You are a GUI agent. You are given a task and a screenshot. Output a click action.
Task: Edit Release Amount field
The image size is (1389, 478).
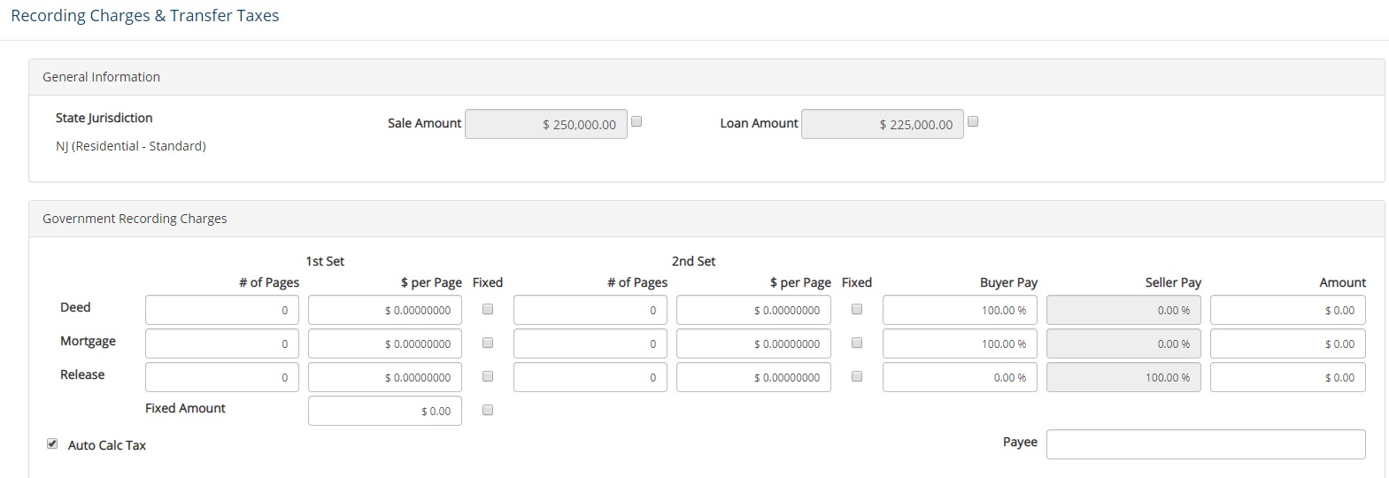pos(1288,377)
